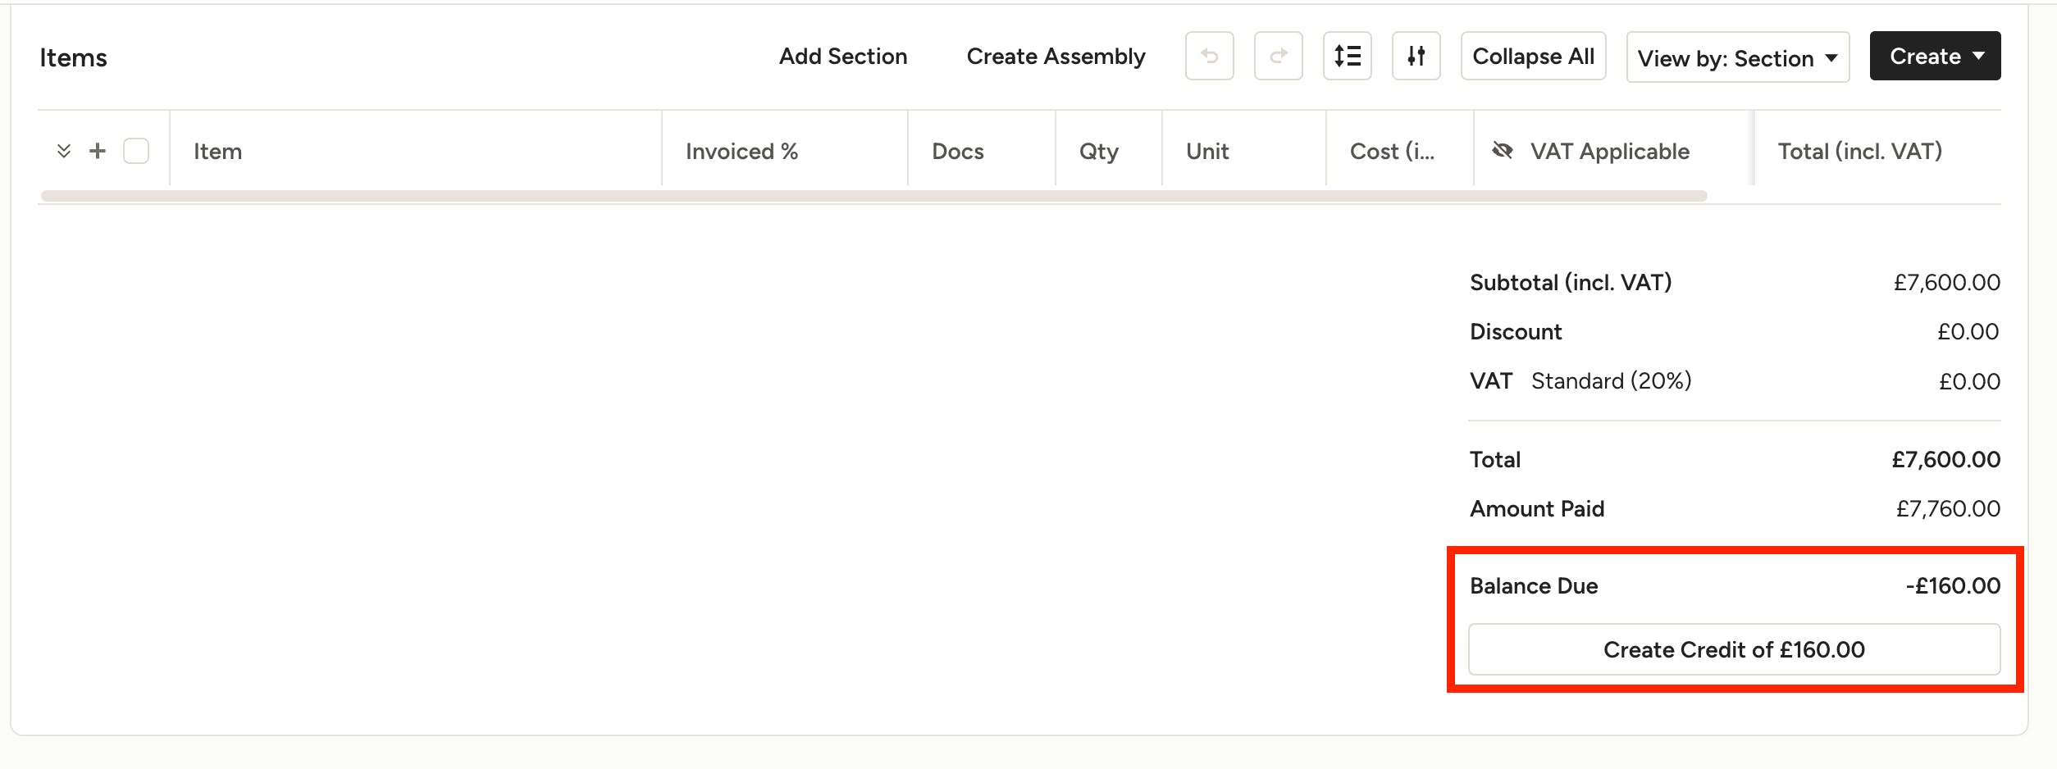Open the row height spacing icon
The height and width of the screenshot is (769, 2057).
(x=1347, y=56)
